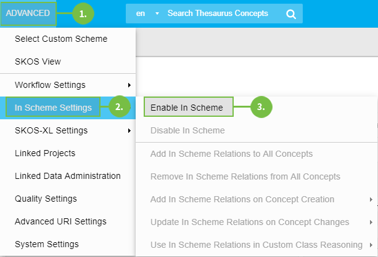
Task: Select Remove In Scheme Relations from All Concepts
Action: coord(245,176)
